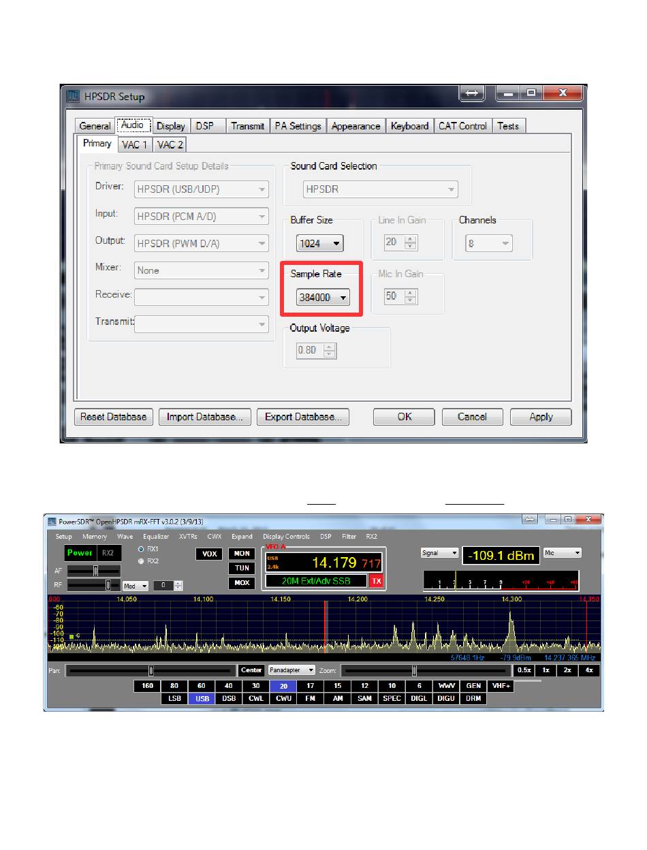Select CWU mode
647x850 pixels.
pyautogui.click(x=283, y=698)
